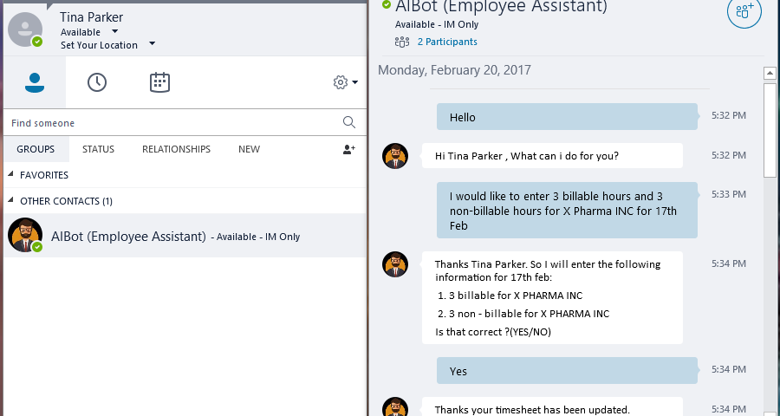Collapse the FAVORITES group
Screen dimensions: 780x416
click(x=11, y=174)
